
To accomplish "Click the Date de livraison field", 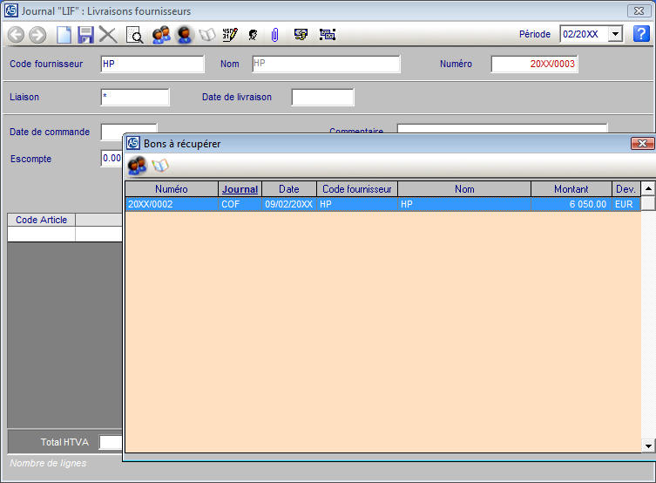I will tap(322, 98).
